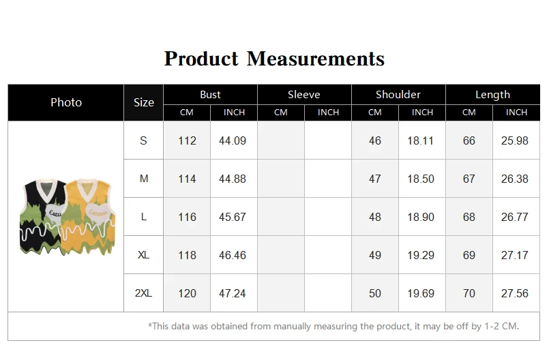The height and width of the screenshot is (358, 549).
Task: Click the 25.98 length inch value
Action: 514,140
